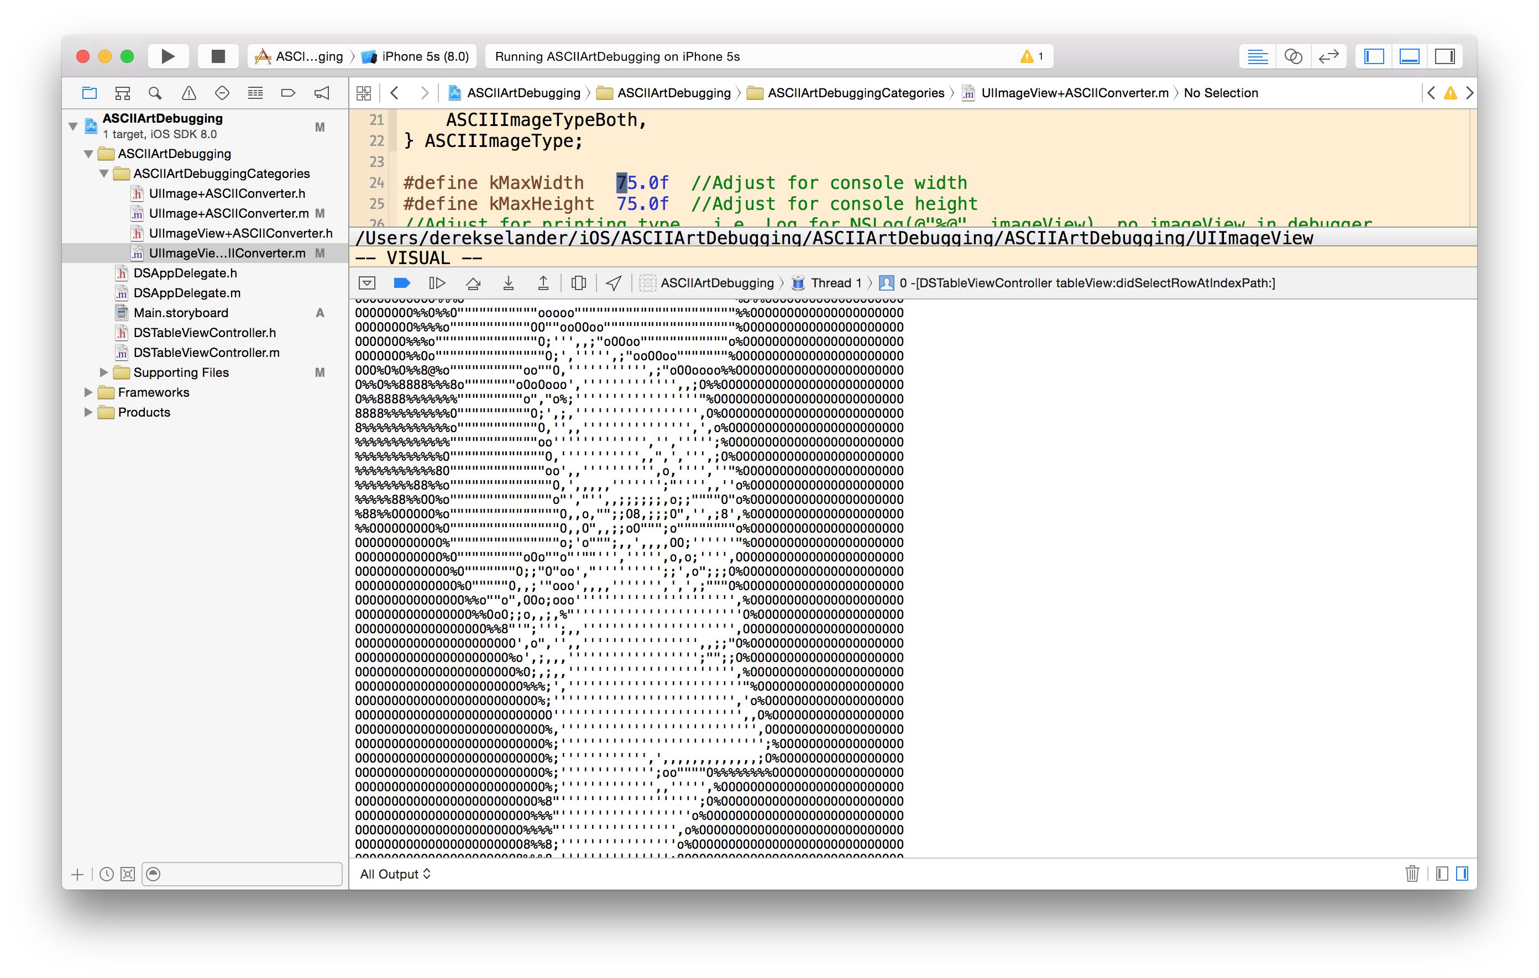Open the breakpoint navigator icon
This screenshot has width=1539, height=978.
288,93
